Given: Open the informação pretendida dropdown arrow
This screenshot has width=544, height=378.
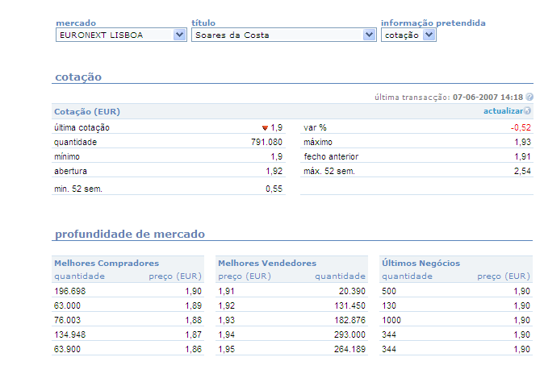Looking at the screenshot, I should point(429,35).
